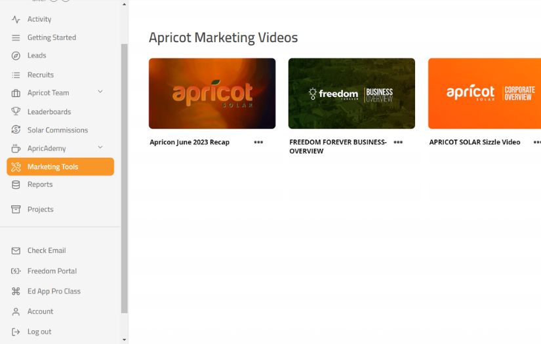Open options for Freedom Forever Business-Overview video

(x=398, y=142)
